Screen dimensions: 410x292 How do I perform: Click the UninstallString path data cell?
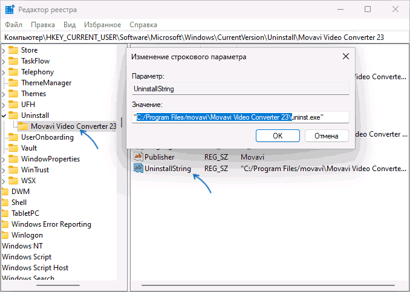(x=324, y=168)
